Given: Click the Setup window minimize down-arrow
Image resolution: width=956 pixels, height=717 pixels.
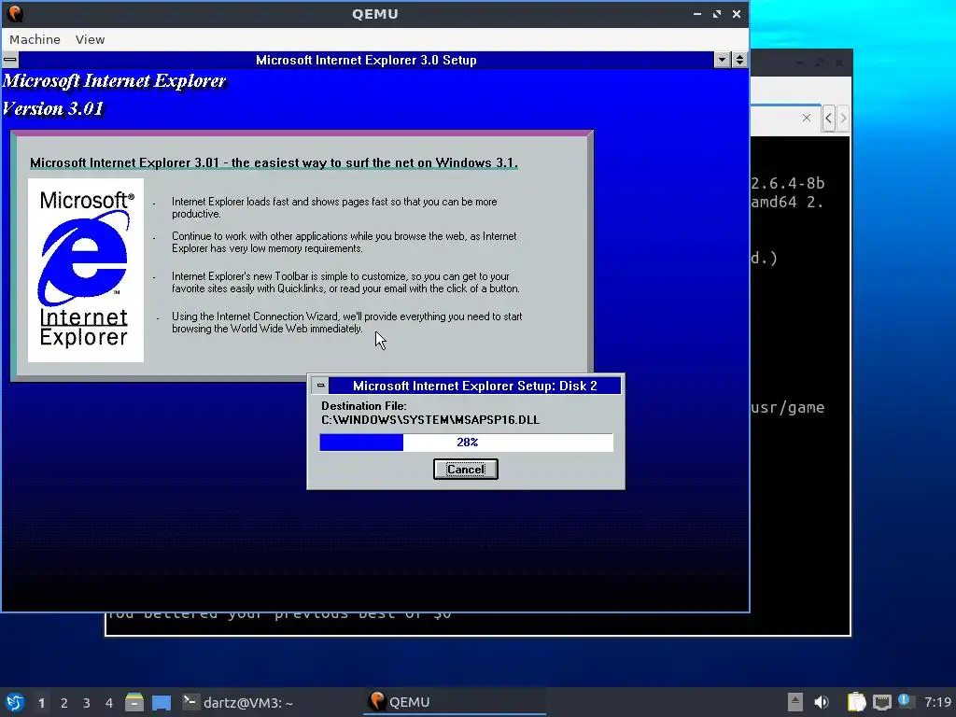Looking at the screenshot, I should tap(722, 60).
